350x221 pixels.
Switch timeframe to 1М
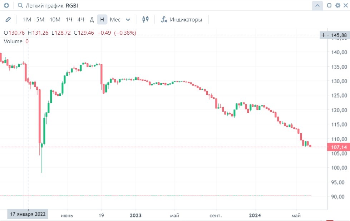pos(27,19)
